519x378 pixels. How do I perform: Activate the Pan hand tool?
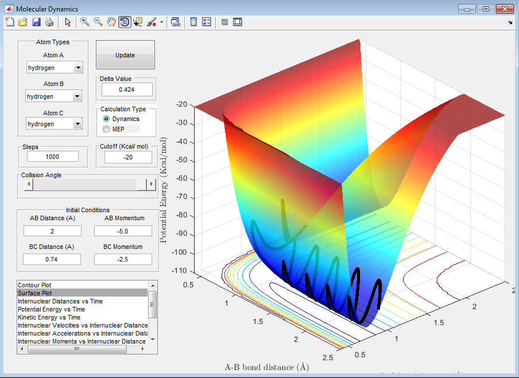[x=111, y=22]
